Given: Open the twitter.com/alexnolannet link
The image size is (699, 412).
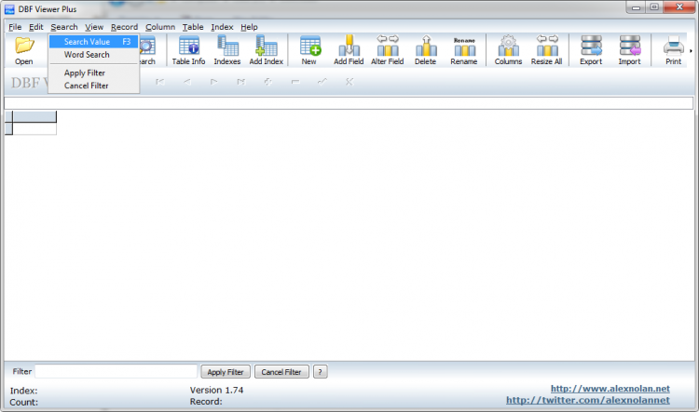Looking at the screenshot, I should click(x=587, y=400).
